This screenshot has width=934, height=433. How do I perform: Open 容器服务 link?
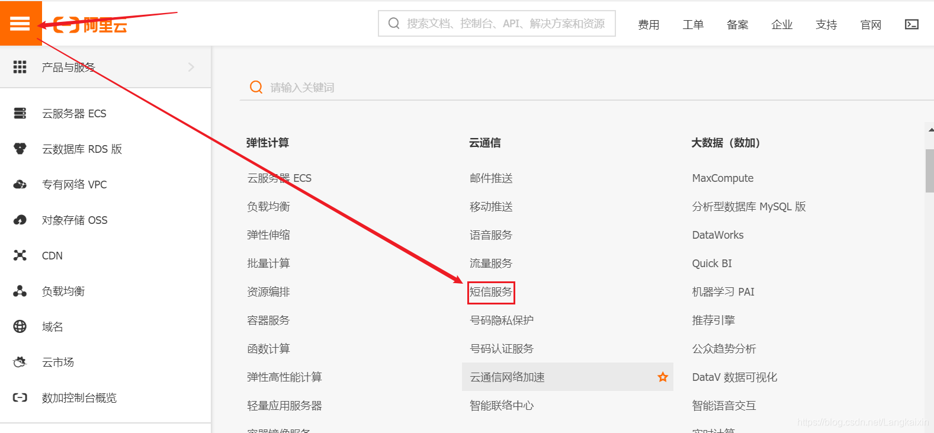tap(268, 320)
